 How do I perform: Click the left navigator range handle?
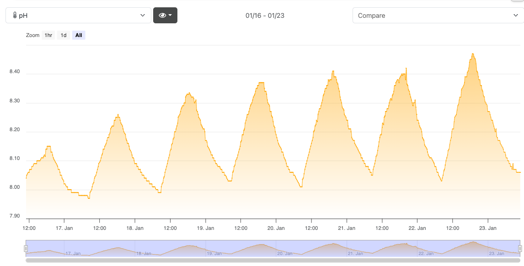(26, 248)
